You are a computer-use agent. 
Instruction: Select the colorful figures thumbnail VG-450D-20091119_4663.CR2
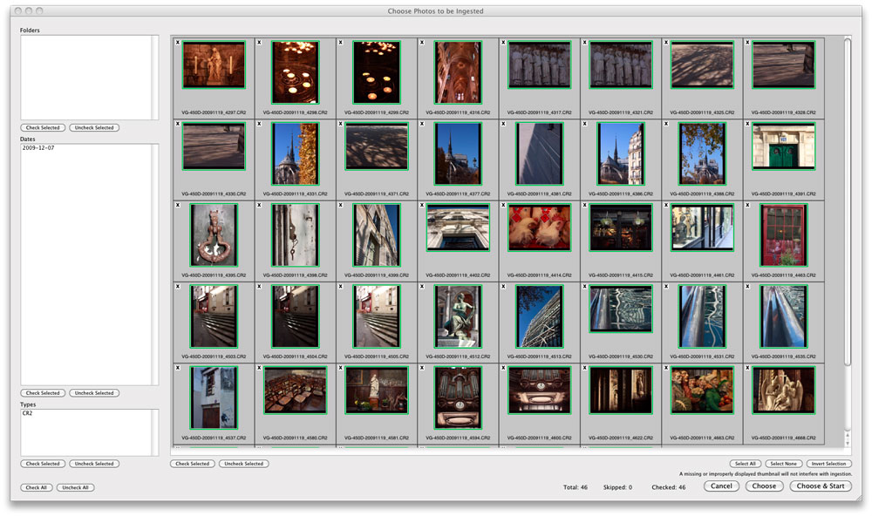pos(702,390)
